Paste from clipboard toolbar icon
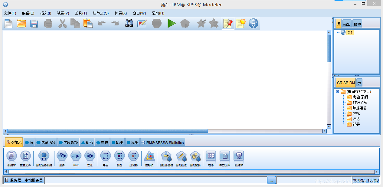383x187 pixels. (88, 23)
